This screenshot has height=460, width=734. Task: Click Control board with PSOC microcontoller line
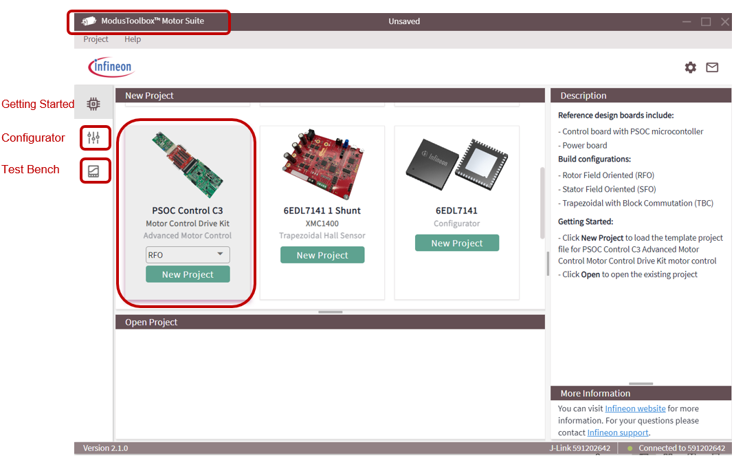630,131
